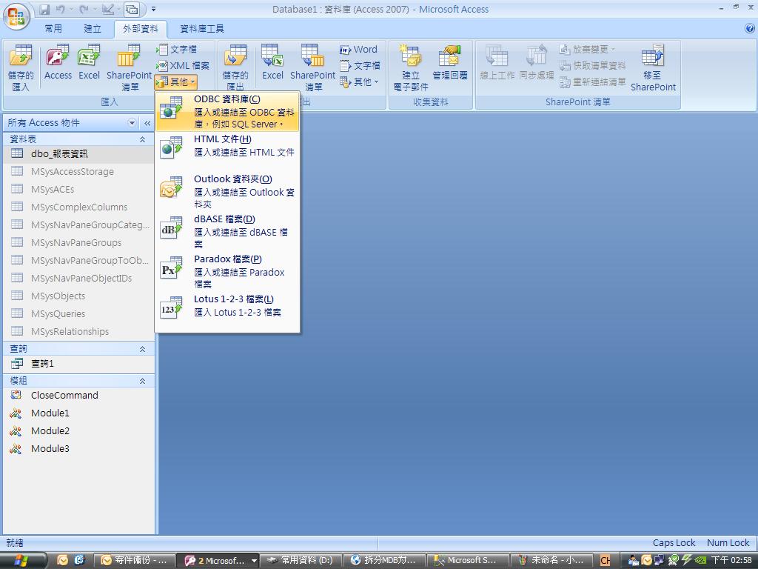Collapse the 模組 (Modules) group
This screenshot has width=758, height=569.
[142, 381]
